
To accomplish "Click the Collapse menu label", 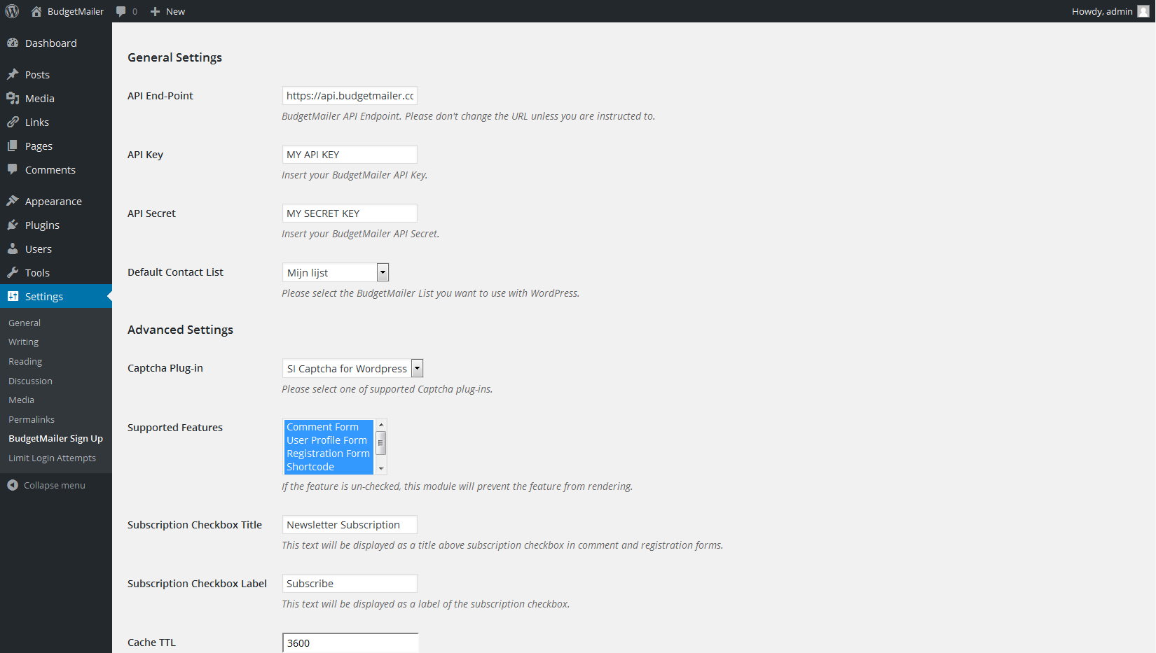I will tap(55, 485).
